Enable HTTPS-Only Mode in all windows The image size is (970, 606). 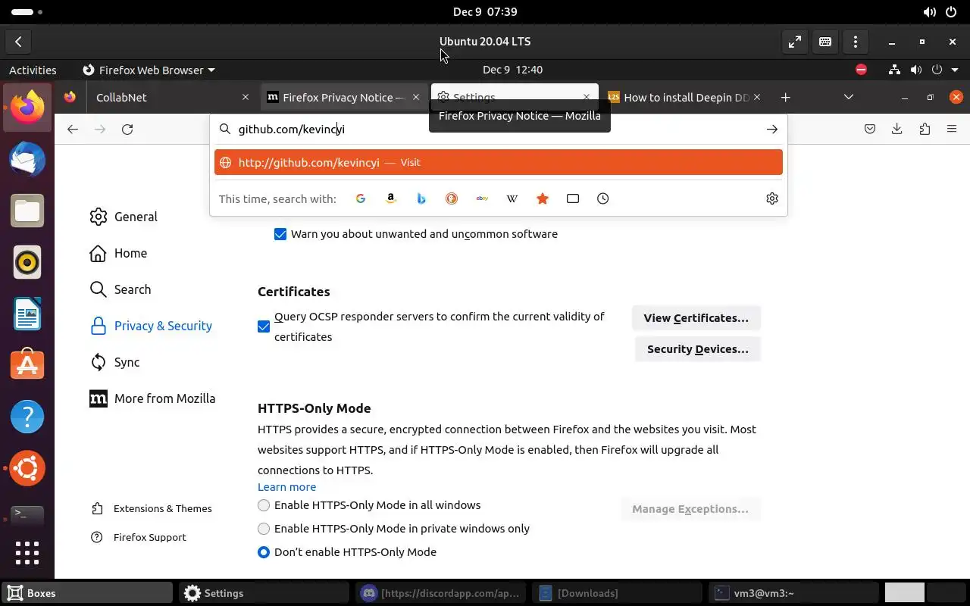click(264, 505)
